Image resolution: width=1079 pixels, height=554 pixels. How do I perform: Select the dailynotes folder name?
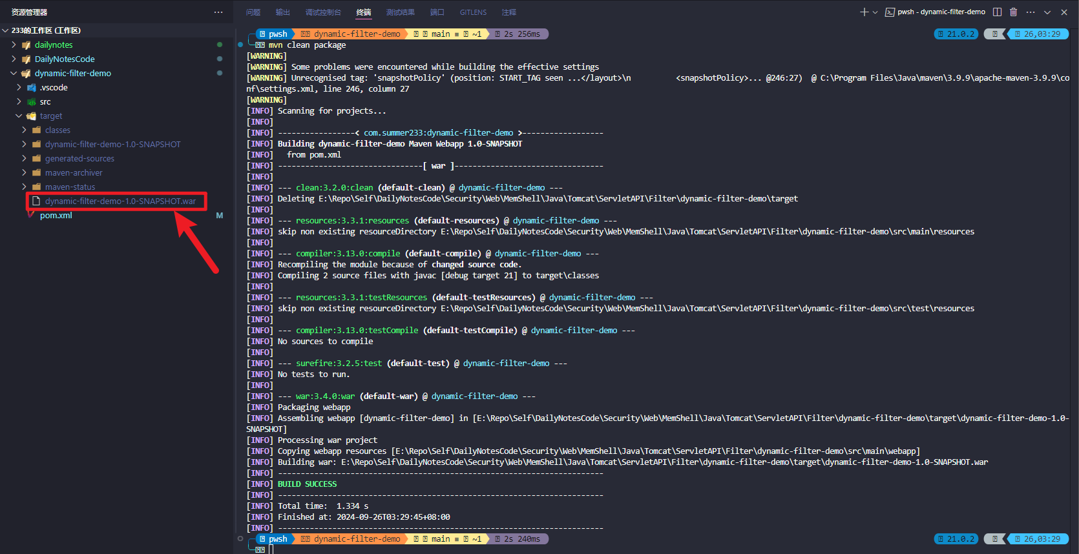[54, 45]
